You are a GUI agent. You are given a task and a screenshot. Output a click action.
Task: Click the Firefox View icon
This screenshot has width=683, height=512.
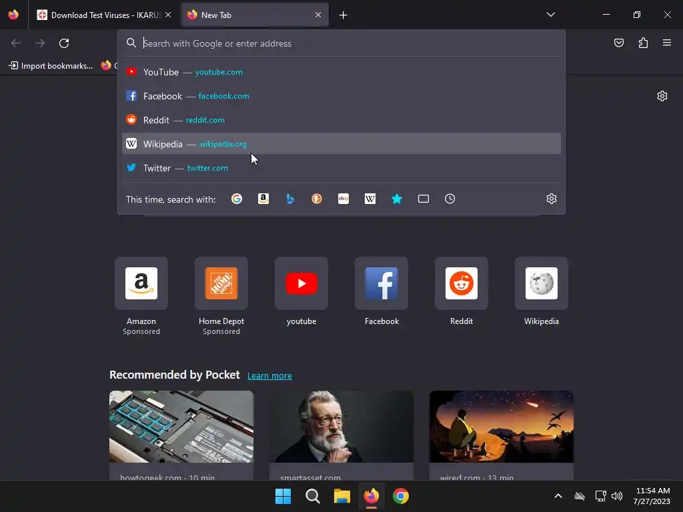click(13, 15)
